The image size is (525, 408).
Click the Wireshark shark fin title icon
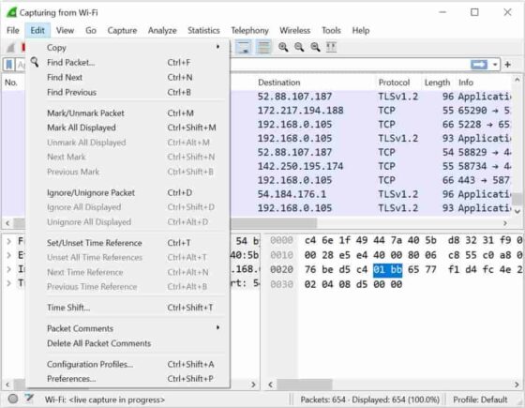pyautogui.click(x=11, y=12)
